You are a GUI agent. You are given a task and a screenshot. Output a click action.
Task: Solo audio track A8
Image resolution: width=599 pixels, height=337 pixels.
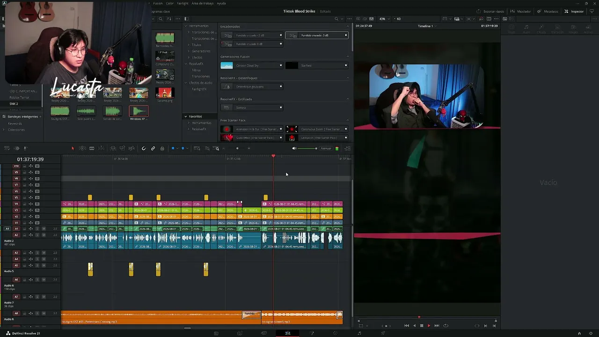tap(37, 314)
